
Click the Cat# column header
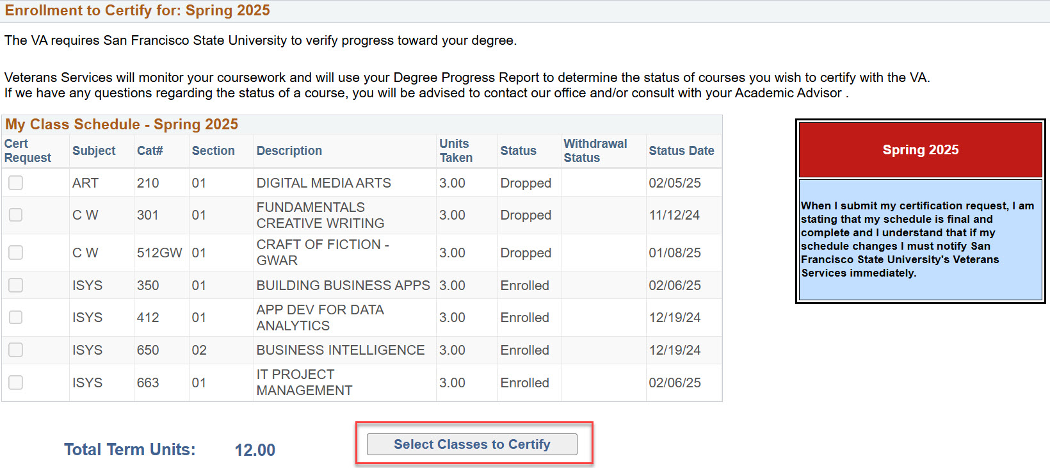[150, 151]
